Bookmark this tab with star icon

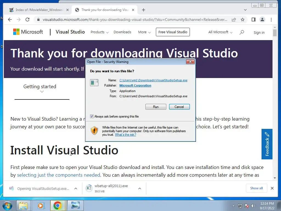(x=243, y=20)
